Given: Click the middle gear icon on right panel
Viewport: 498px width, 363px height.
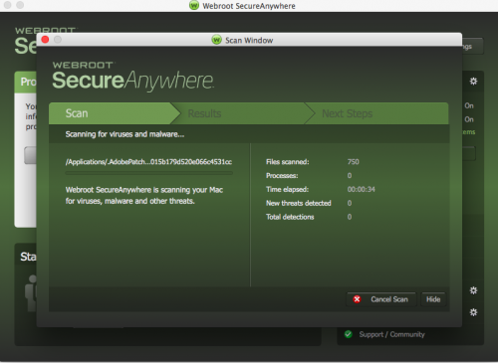Looking at the screenshot, I should 473,290.
